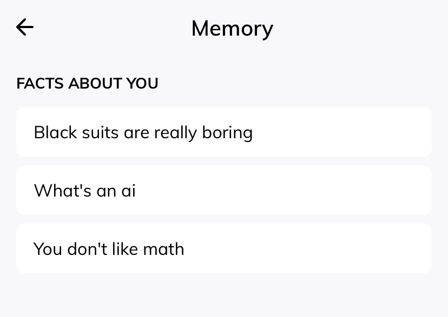
Task: Choose the memory about disliking math
Action: (x=223, y=249)
